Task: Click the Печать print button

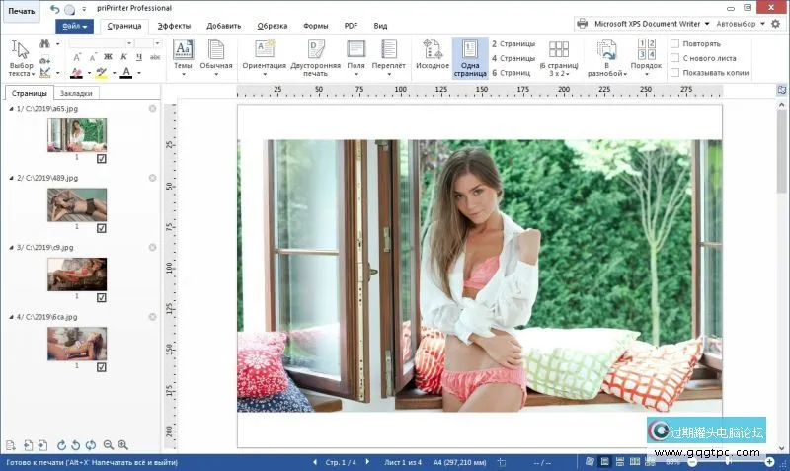Action: click(x=21, y=11)
